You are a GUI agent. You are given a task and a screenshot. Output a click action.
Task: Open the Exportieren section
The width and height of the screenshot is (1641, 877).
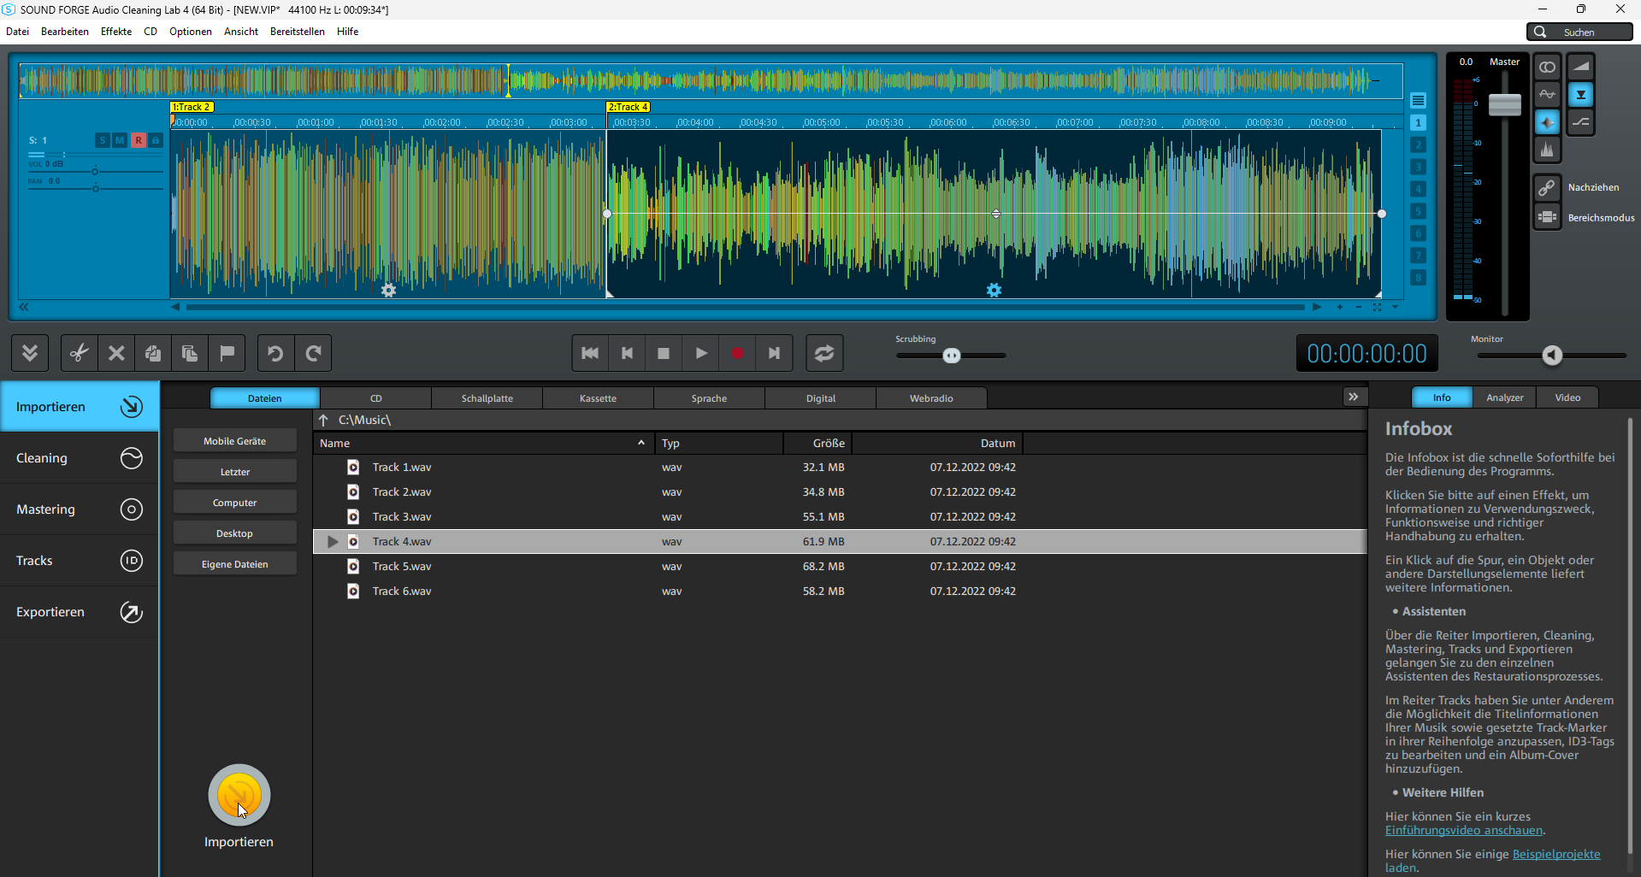tap(80, 612)
